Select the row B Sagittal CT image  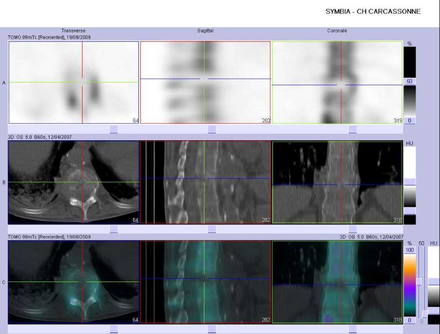(205, 182)
